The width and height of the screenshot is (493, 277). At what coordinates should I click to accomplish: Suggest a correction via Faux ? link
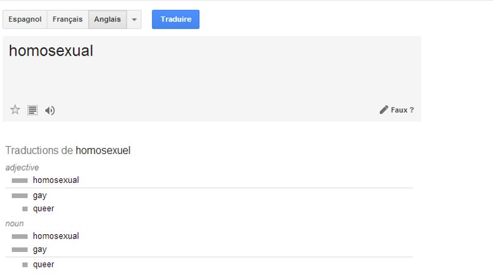(x=402, y=110)
